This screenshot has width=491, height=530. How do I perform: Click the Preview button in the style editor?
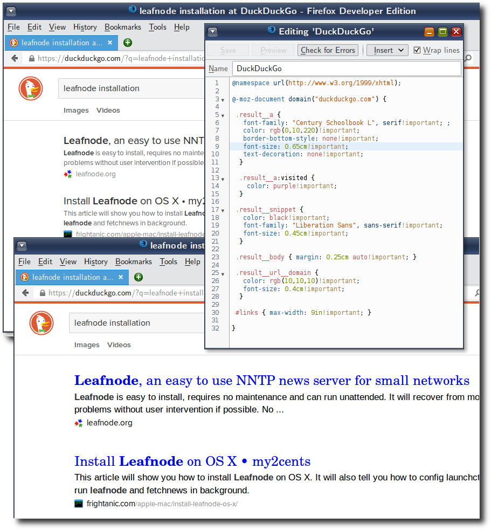pyautogui.click(x=273, y=50)
